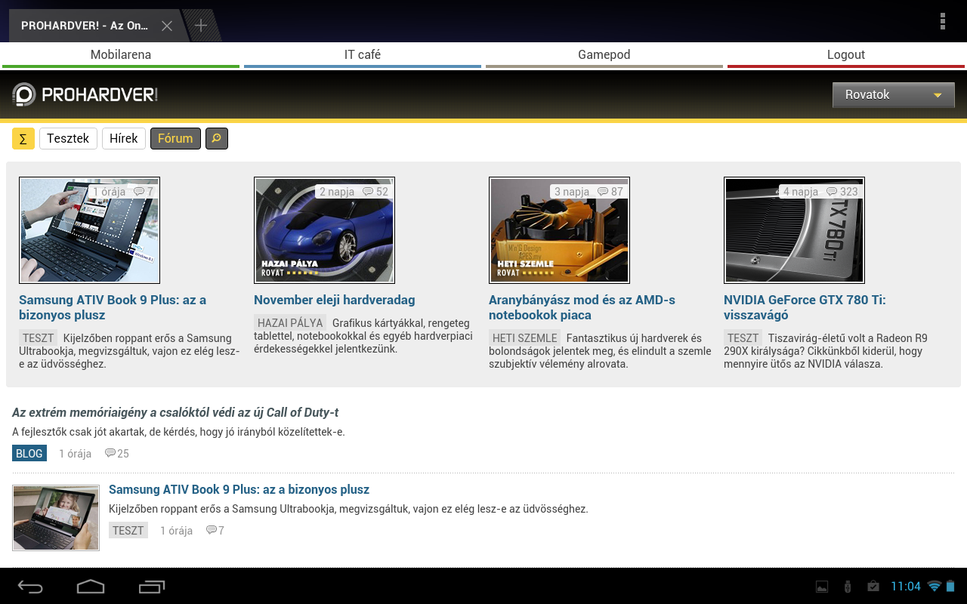The height and width of the screenshot is (604, 967).
Task: Open GTX 780 Ti graphics card thumbnail
Action: [794, 230]
